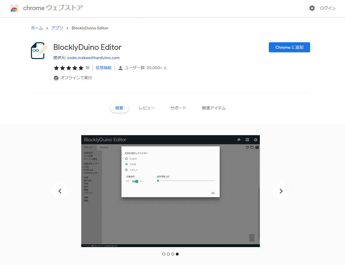Open the settings gear in the store header
Viewport: 345px width, 265px height.
tap(312, 8)
